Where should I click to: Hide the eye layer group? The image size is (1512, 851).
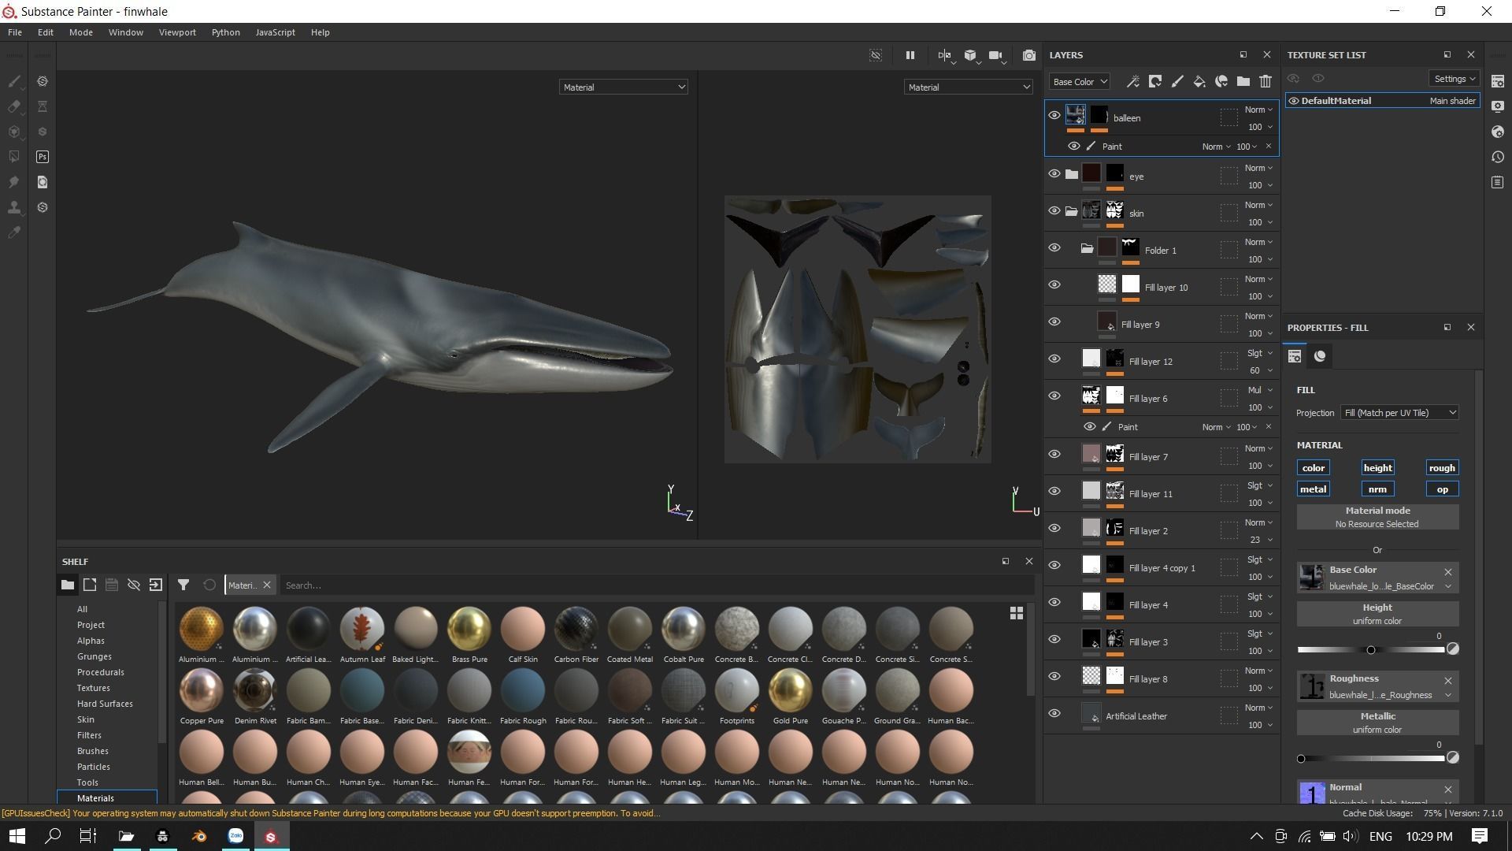point(1054,174)
